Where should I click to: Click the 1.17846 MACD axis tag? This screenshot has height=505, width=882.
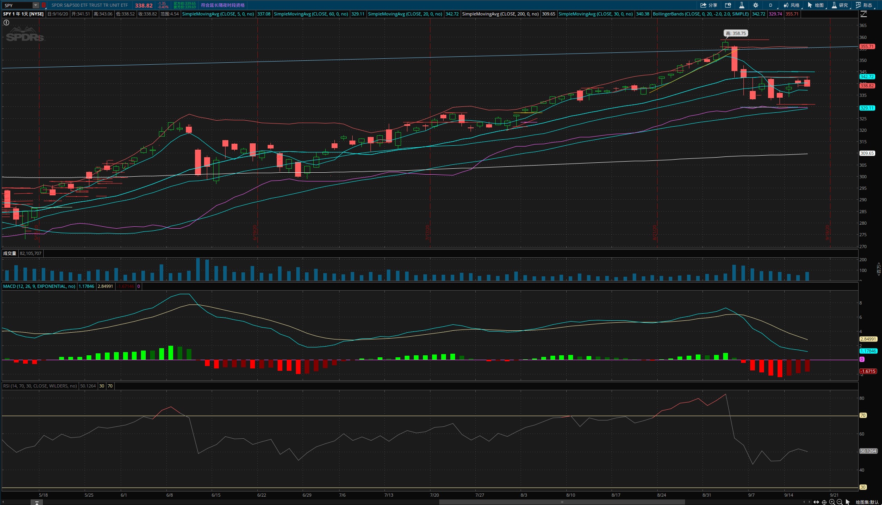[x=868, y=351]
